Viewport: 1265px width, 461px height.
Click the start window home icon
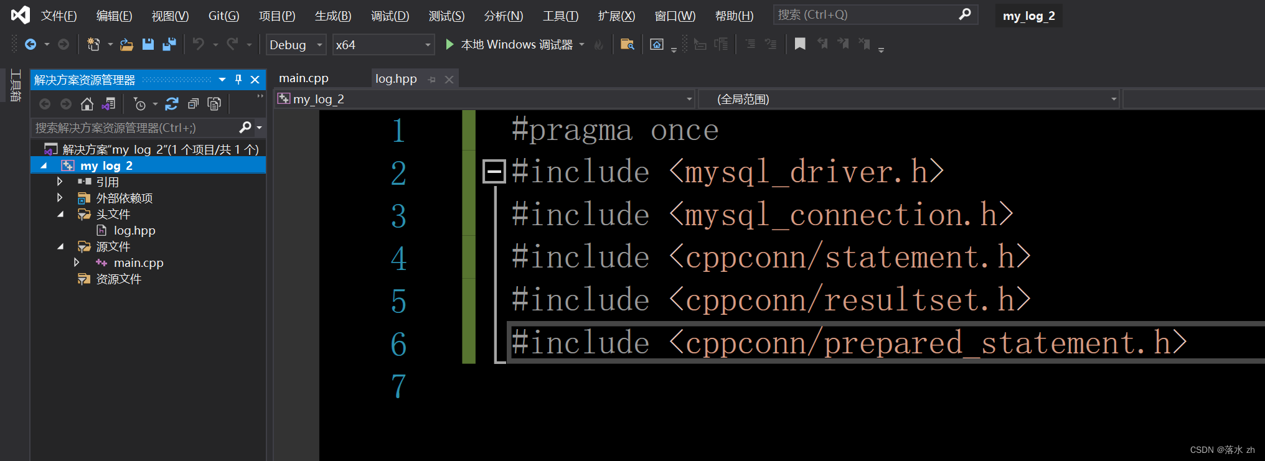click(x=656, y=44)
